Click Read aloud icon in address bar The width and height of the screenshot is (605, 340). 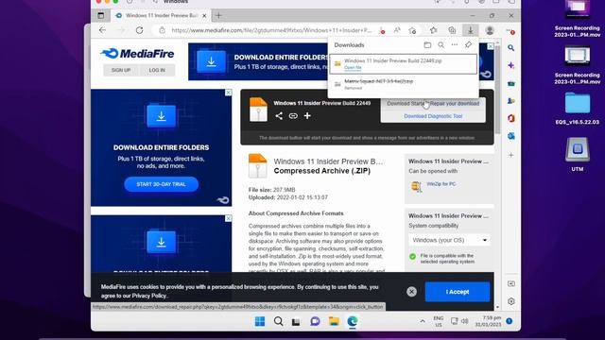[397, 30]
